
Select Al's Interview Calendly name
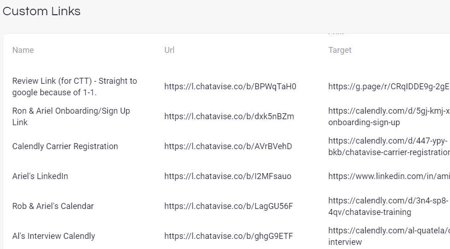coord(54,236)
